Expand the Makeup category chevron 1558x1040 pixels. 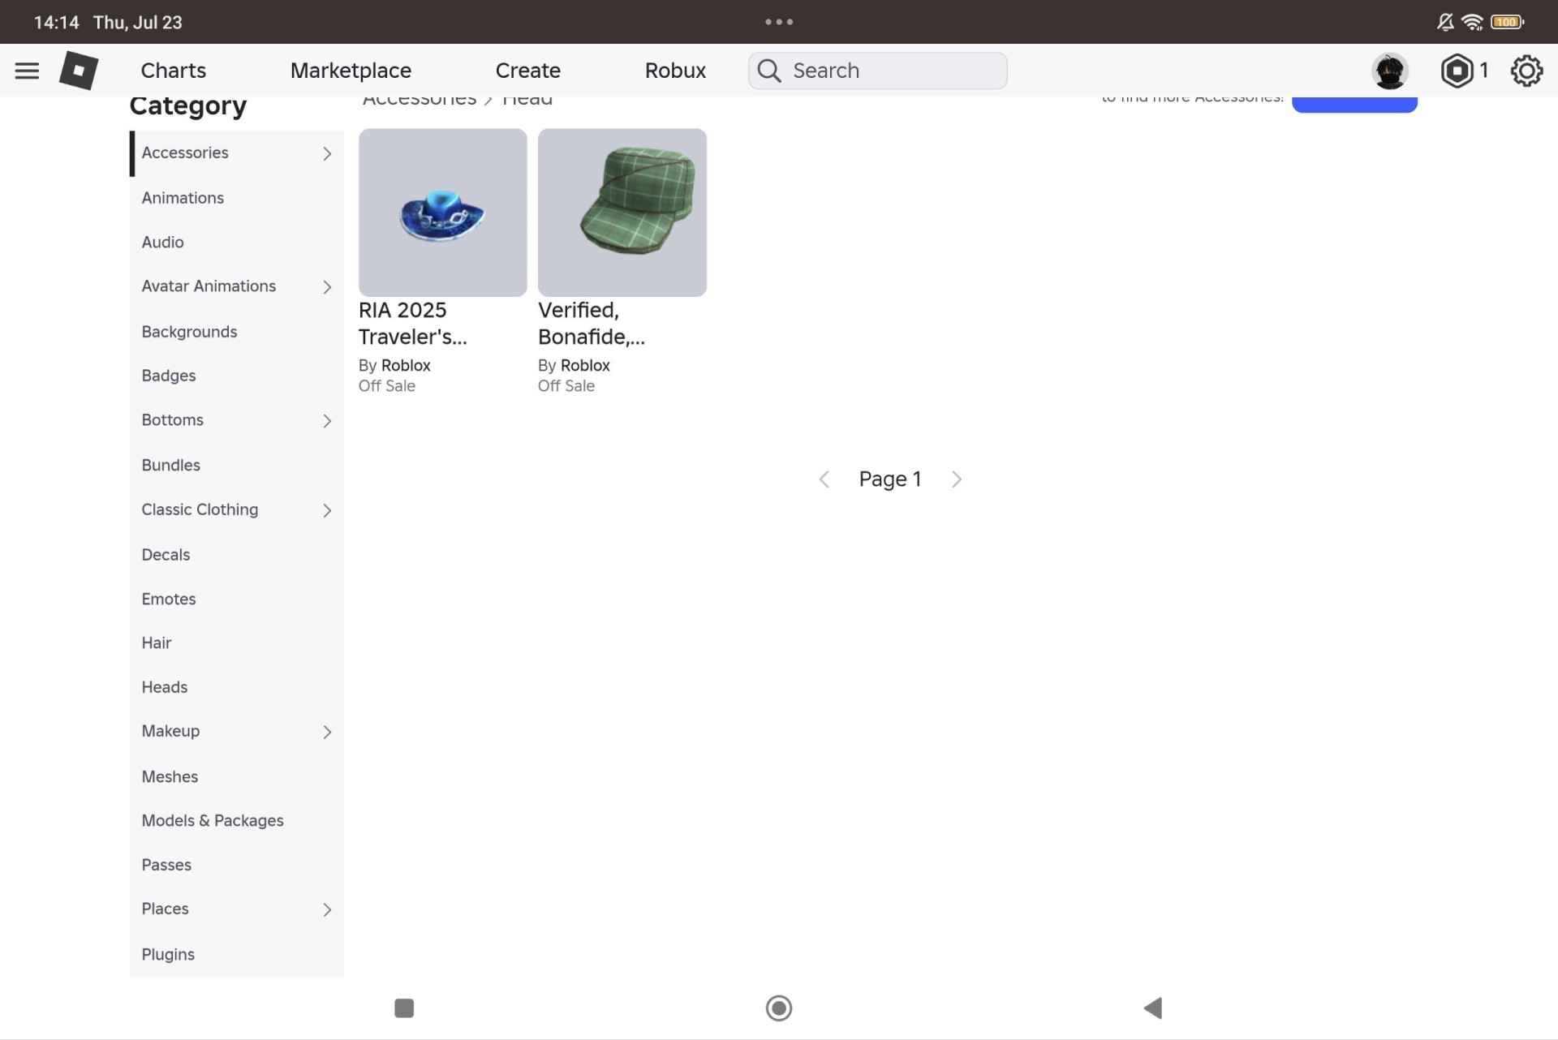[327, 733]
